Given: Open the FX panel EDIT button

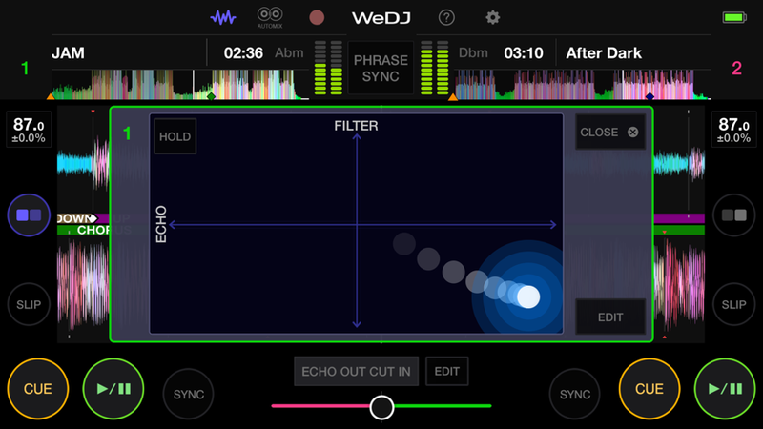Looking at the screenshot, I should 610,317.
